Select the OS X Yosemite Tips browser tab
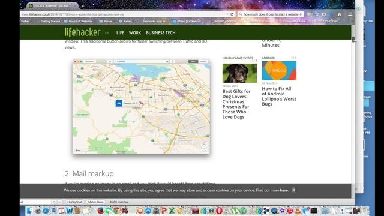384x216 pixels. click(x=52, y=5)
